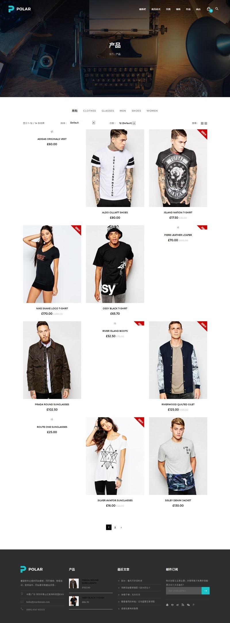Open the 12 (Default) count dropdown
The height and width of the screenshot is (623, 230).
[127, 123]
